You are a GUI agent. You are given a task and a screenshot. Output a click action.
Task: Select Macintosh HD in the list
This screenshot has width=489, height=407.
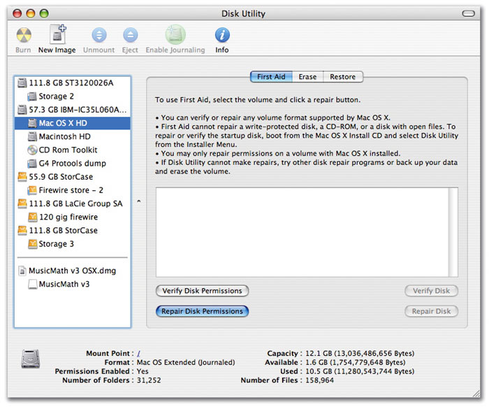click(x=64, y=136)
